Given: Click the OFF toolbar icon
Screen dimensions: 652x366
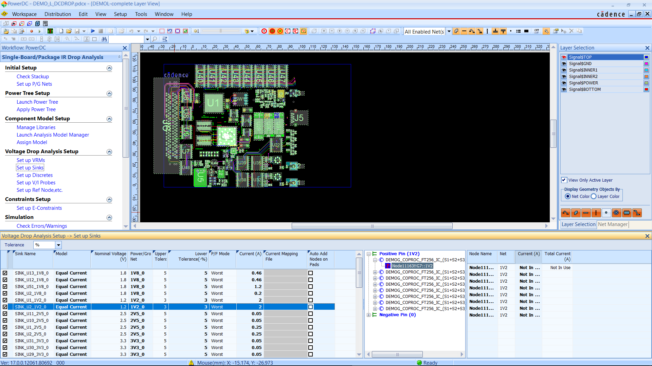Looking at the screenshot, I should click(536, 31).
